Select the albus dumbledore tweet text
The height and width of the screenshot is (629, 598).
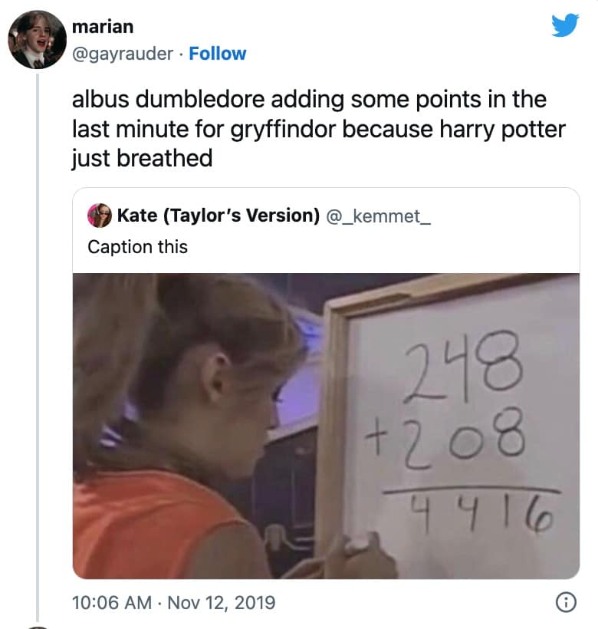coord(319,129)
